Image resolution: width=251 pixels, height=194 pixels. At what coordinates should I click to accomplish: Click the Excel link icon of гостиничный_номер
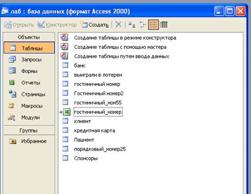click(x=67, y=112)
